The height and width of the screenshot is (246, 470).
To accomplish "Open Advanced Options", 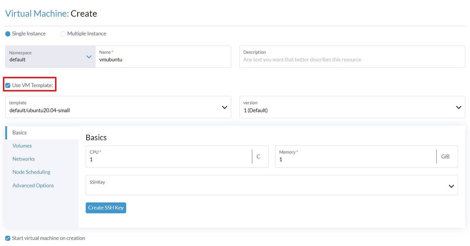I will point(33,185).
